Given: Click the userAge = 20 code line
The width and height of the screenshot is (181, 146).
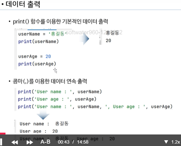Looking at the screenshot, I should 34,56.
